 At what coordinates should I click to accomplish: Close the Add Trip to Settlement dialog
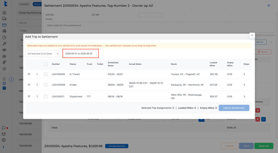point(252,35)
